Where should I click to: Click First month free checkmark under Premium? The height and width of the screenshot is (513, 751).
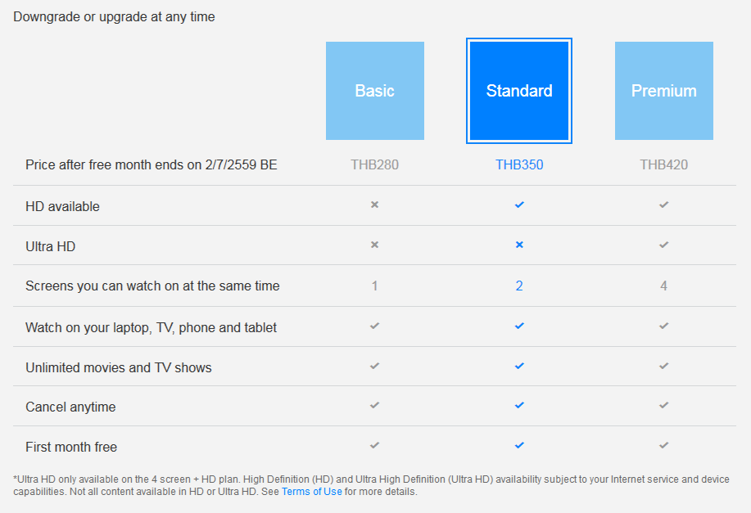tap(663, 446)
